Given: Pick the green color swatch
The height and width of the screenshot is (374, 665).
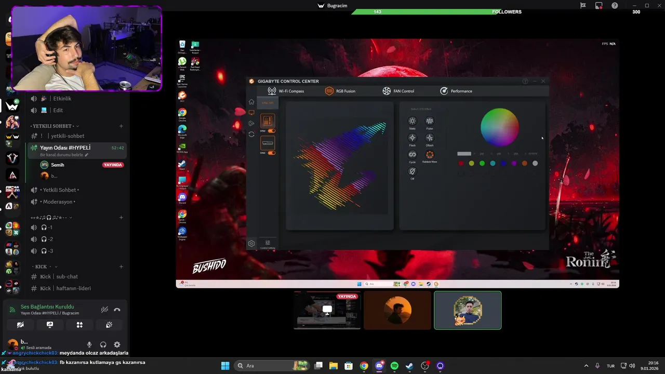Looking at the screenshot, I should pyautogui.click(x=482, y=163).
